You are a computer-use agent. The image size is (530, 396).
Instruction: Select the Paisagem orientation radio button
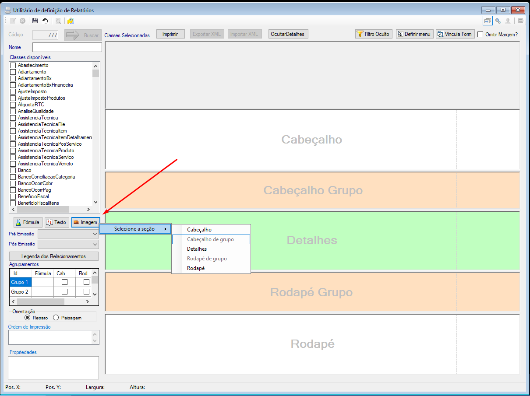pyautogui.click(x=56, y=318)
